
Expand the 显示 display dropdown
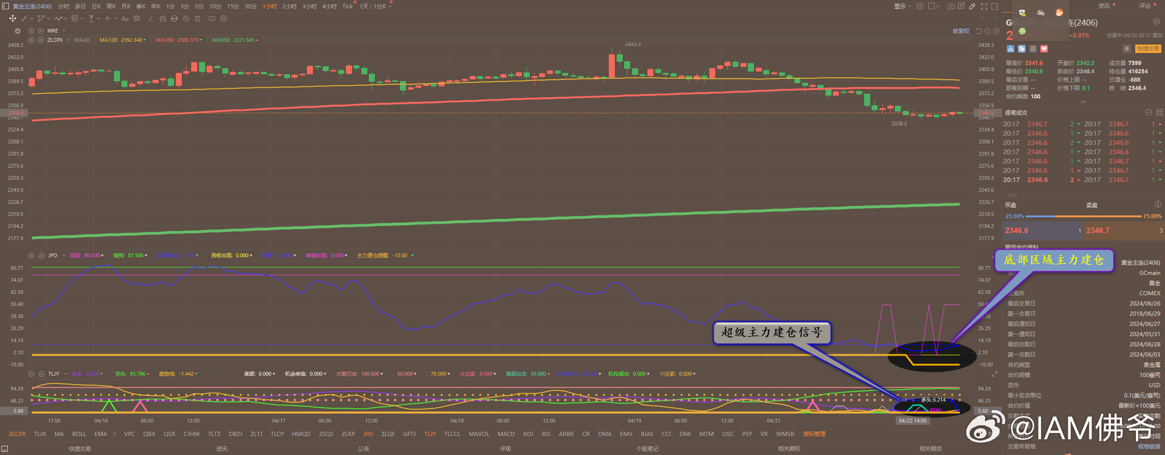(x=902, y=6)
